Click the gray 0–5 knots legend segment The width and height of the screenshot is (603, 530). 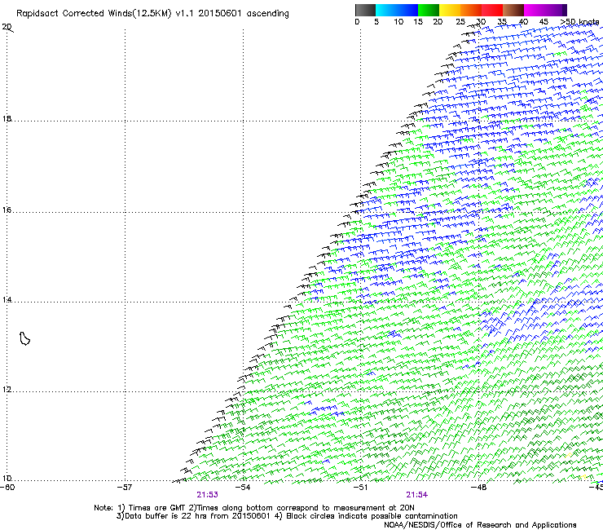pos(365,10)
